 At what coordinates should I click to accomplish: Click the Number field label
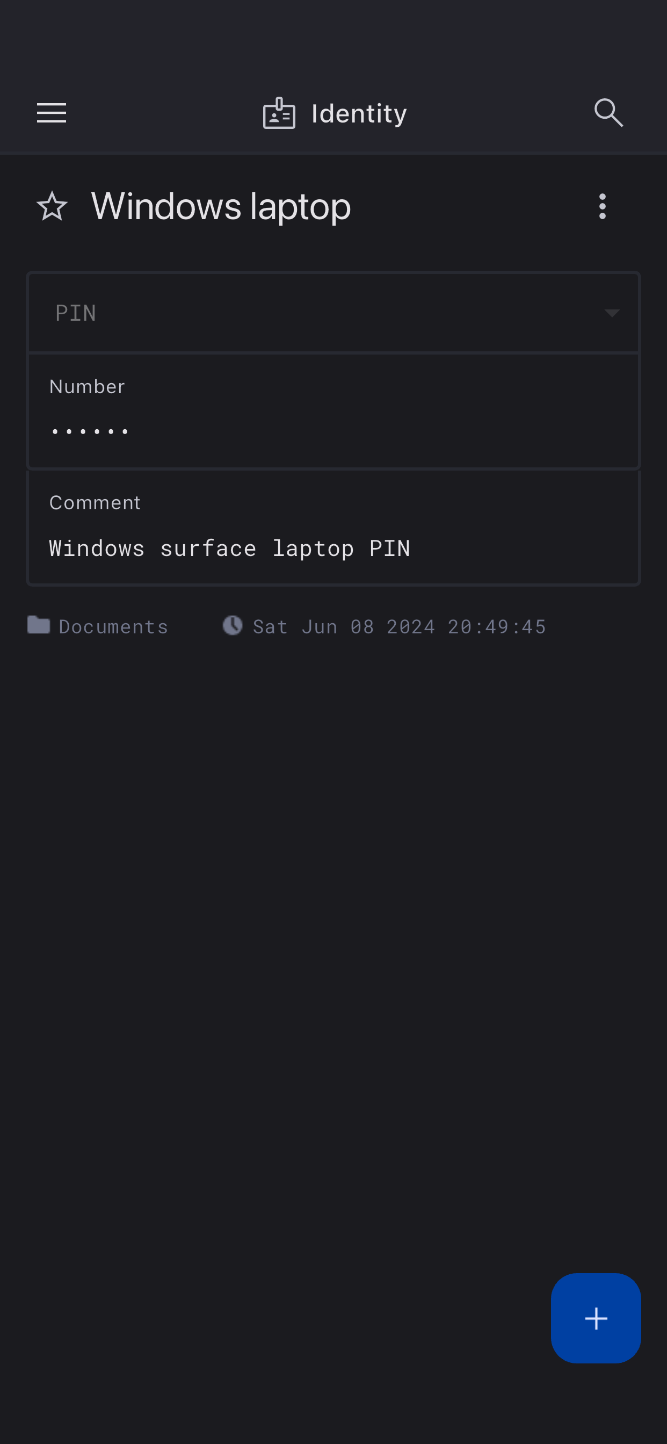87,387
